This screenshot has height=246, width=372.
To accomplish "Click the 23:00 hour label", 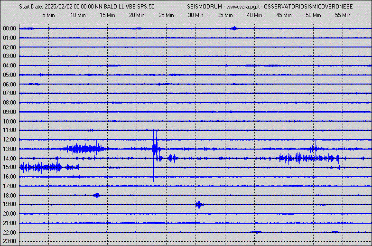I will (x=9, y=241).
